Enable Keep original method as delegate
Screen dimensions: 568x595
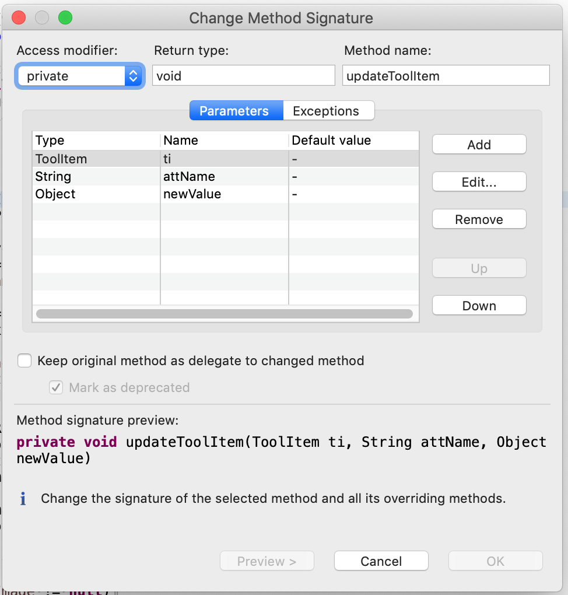(x=24, y=360)
